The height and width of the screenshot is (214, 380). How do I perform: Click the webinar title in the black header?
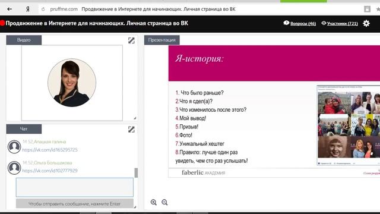click(97, 23)
